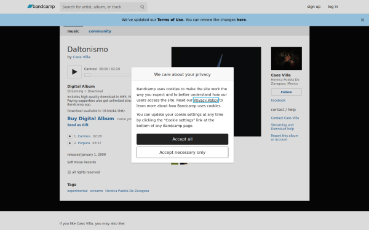Click Report this album or account
Viewport: 369px width, 230px height.
coord(285,137)
